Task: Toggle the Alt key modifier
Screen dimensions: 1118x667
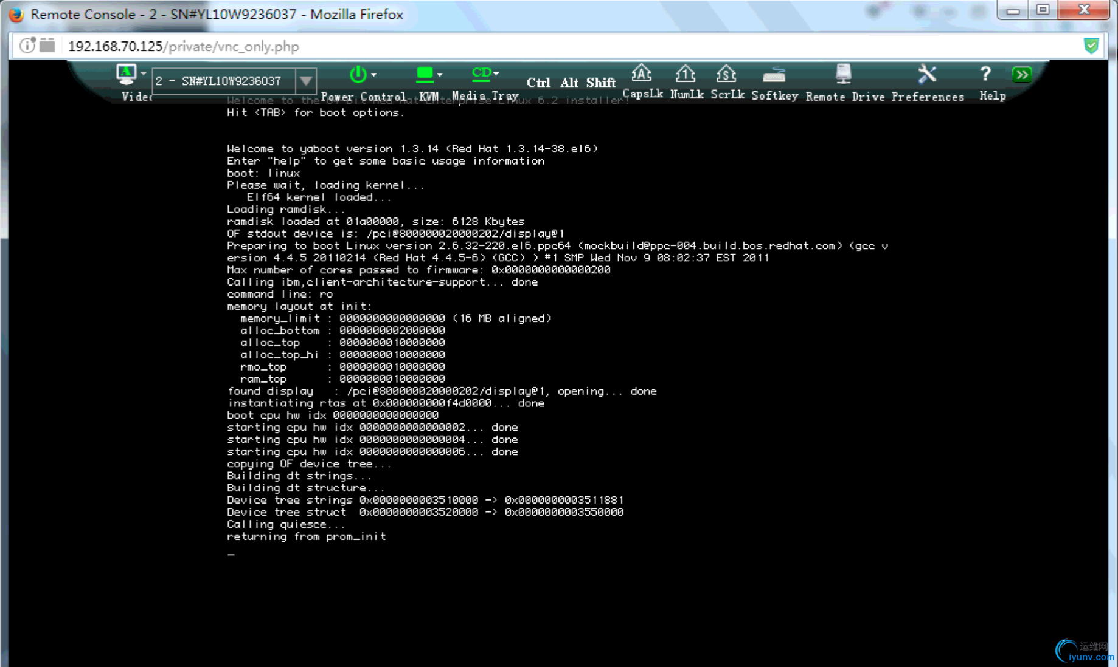Action: point(569,83)
